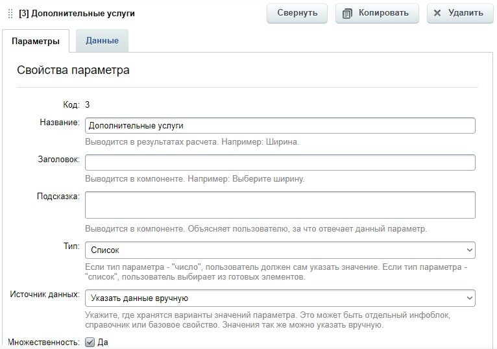Open the Источник данных dropdown
The image size is (497, 349).
pyautogui.click(x=280, y=298)
